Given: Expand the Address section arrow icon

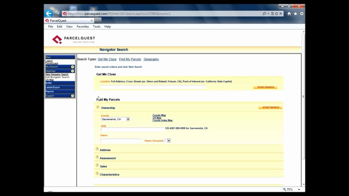Looking at the screenshot, I should click(97, 149).
